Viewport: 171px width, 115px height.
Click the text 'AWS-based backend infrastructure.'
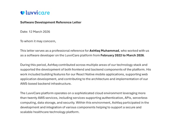click(46, 84)
